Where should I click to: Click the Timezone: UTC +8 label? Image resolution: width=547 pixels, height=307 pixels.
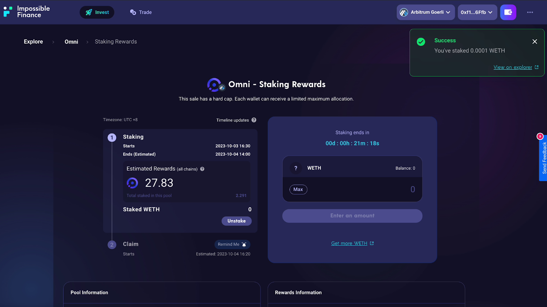120,120
